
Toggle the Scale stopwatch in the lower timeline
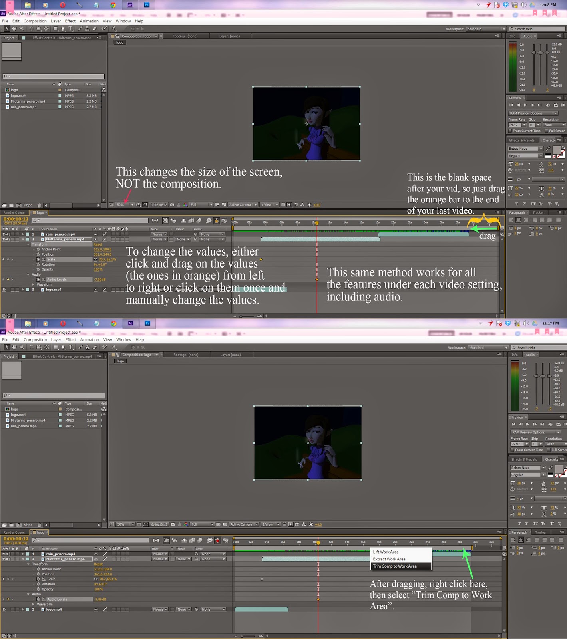click(38, 579)
